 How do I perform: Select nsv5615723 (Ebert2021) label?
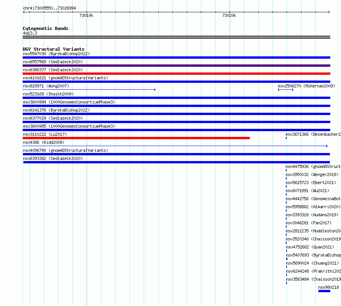click(x=311, y=183)
